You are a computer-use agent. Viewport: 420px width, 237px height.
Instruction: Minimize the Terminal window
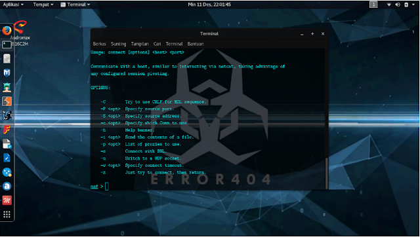tap(302, 34)
